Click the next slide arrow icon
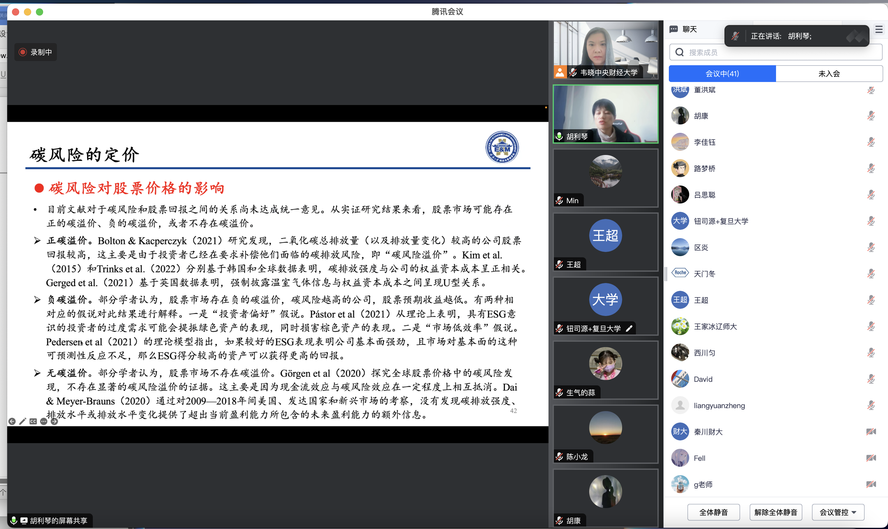The image size is (888, 529). pyautogui.click(x=54, y=421)
